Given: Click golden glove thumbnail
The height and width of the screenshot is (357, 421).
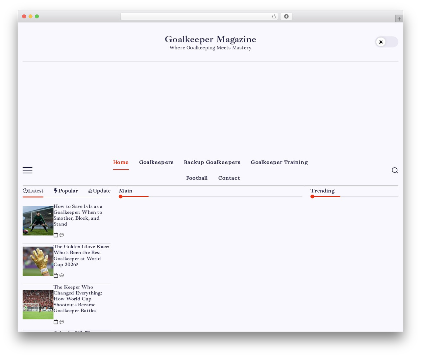Looking at the screenshot, I should click(x=38, y=261).
